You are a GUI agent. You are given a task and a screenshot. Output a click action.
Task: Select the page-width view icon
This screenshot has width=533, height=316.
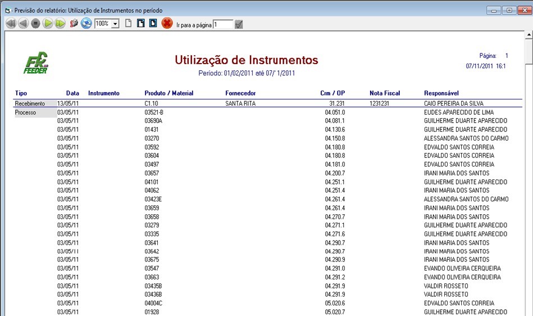point(153,23)
